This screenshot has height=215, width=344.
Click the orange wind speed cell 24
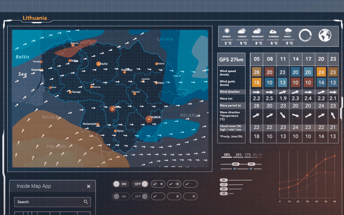[321, 72]
